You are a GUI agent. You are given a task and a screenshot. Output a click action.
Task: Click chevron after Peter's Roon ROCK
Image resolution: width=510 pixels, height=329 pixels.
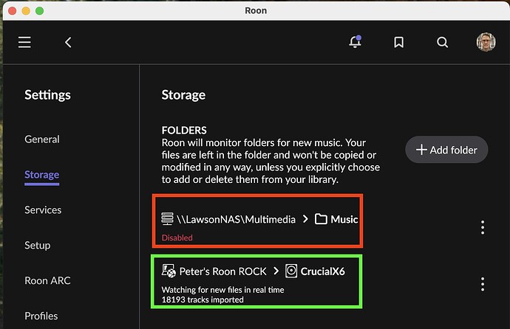(276, 271)
